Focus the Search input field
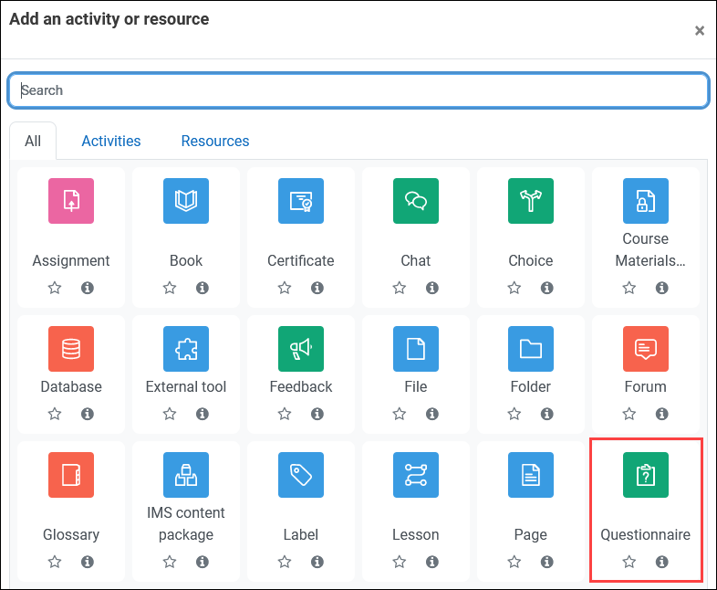717x590 pixels. tap(358, 90)
